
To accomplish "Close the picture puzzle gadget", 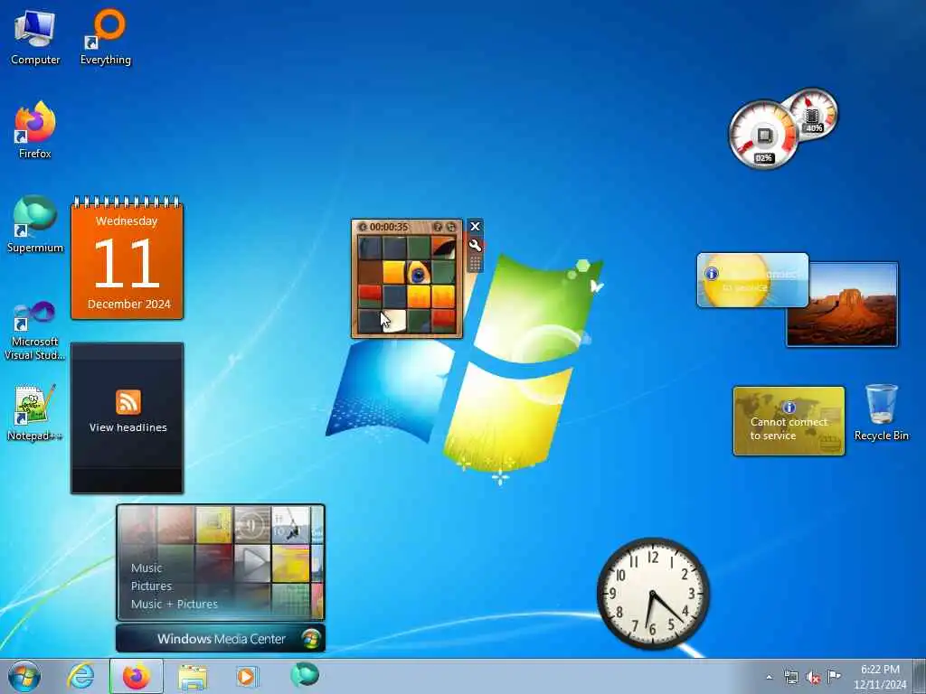I will pyautogui.click(x=475, y=227).
